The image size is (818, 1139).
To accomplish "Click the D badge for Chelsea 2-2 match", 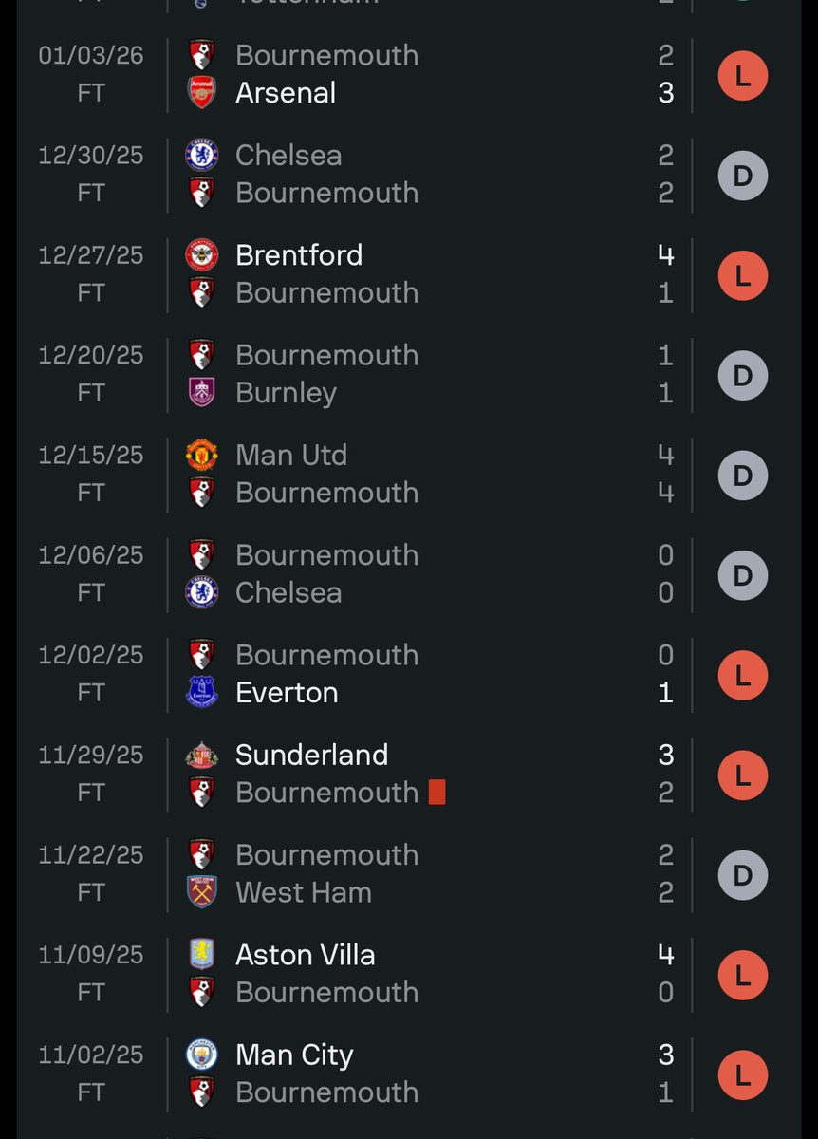I will (x=742, y=176).
